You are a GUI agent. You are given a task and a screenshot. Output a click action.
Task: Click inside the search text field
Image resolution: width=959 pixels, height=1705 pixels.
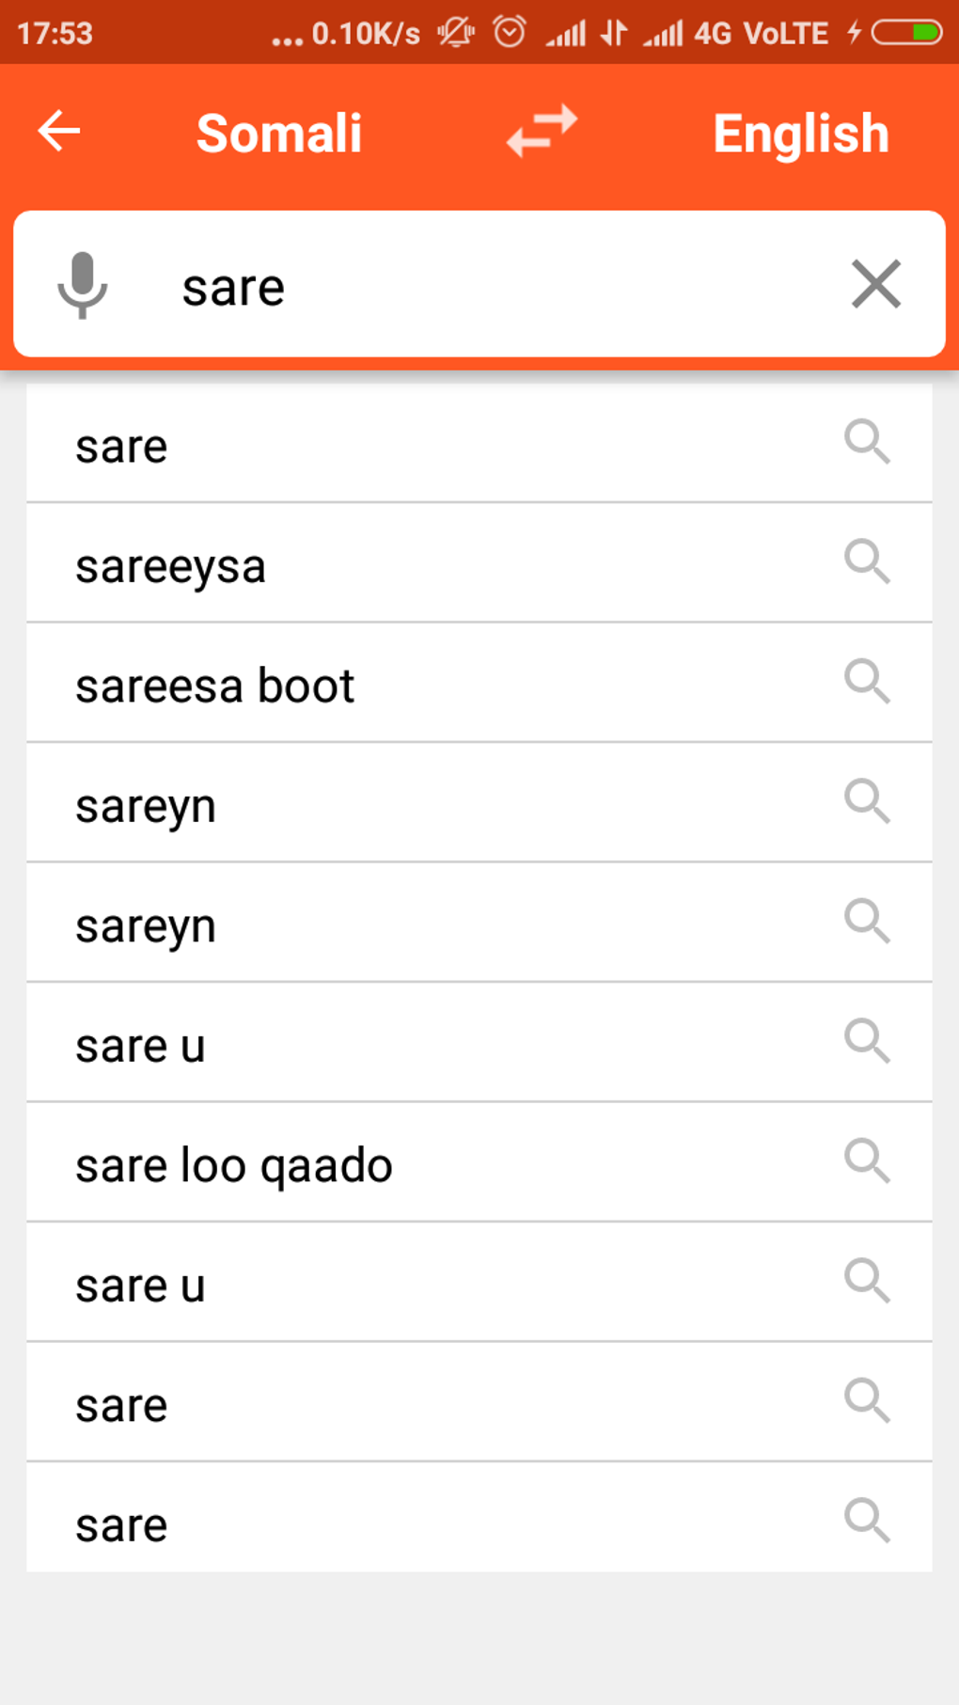click(x=423, y=286)
